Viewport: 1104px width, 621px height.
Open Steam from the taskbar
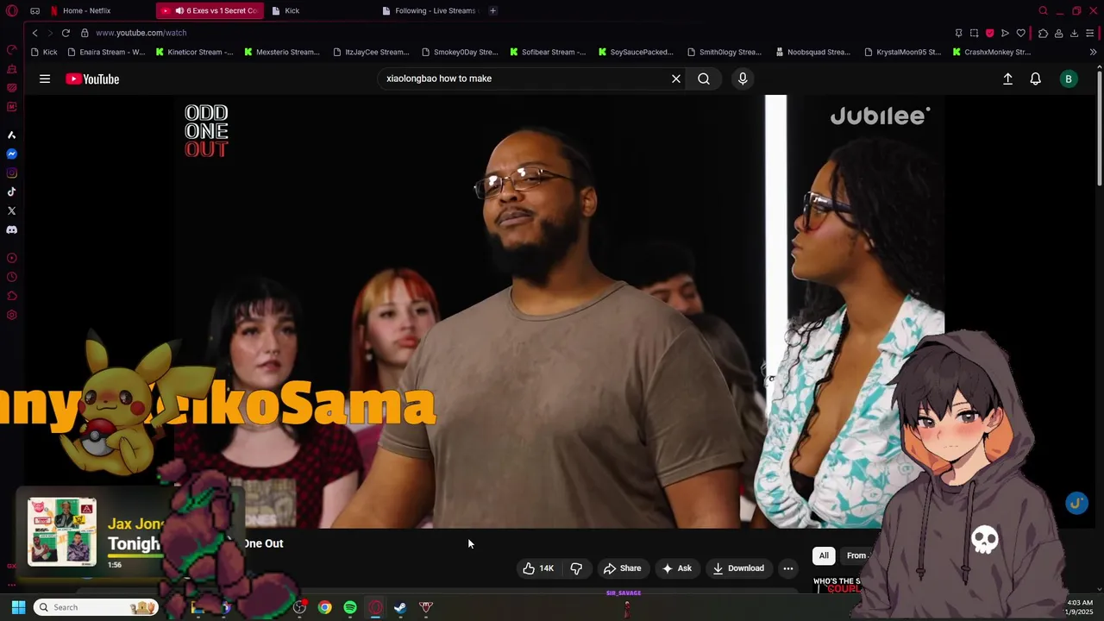(400, 607)
